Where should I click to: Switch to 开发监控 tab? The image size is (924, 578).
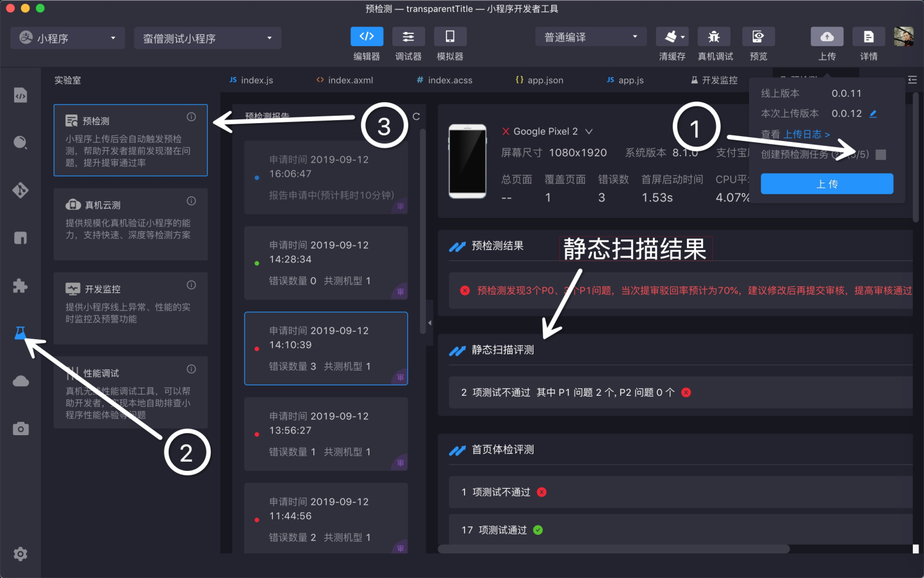[714, 80]
